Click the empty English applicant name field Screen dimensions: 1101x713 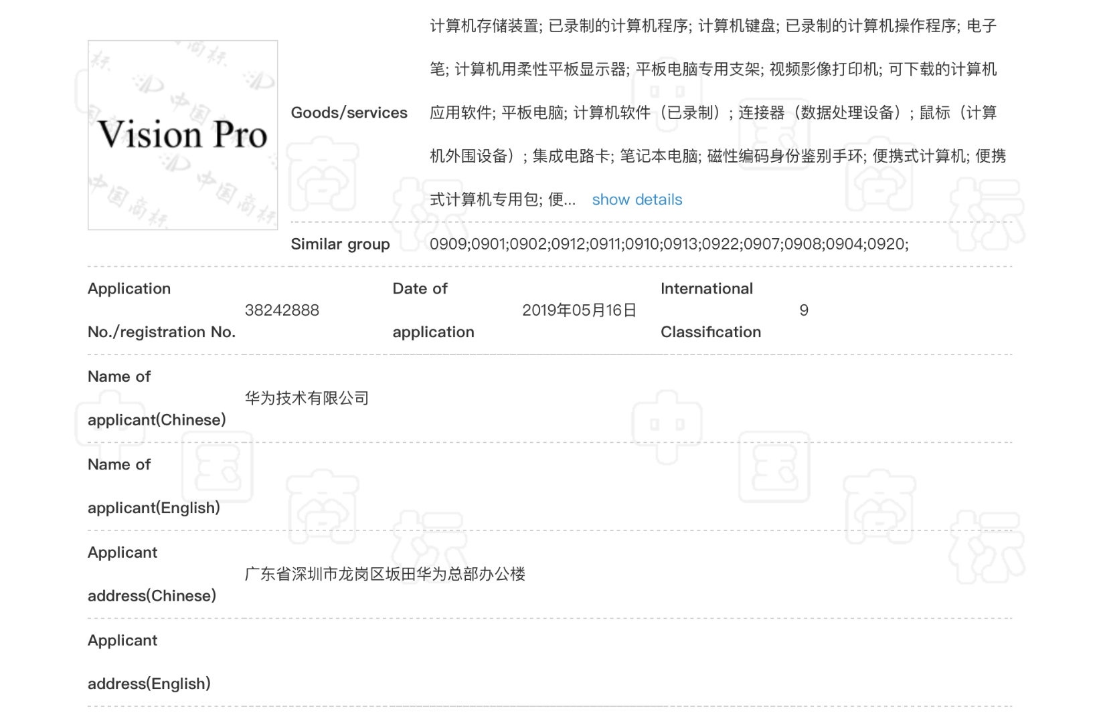pyautogui.click(x=628, y=486)
